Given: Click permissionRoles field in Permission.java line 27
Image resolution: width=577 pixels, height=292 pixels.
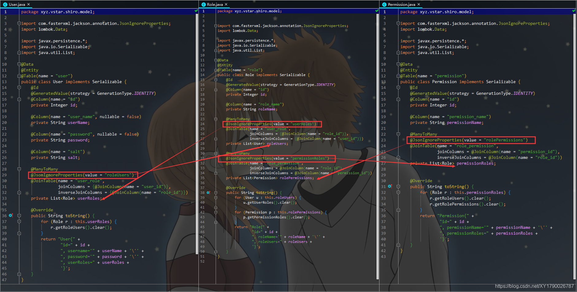Looking at the screenshot, I should 475,163.
